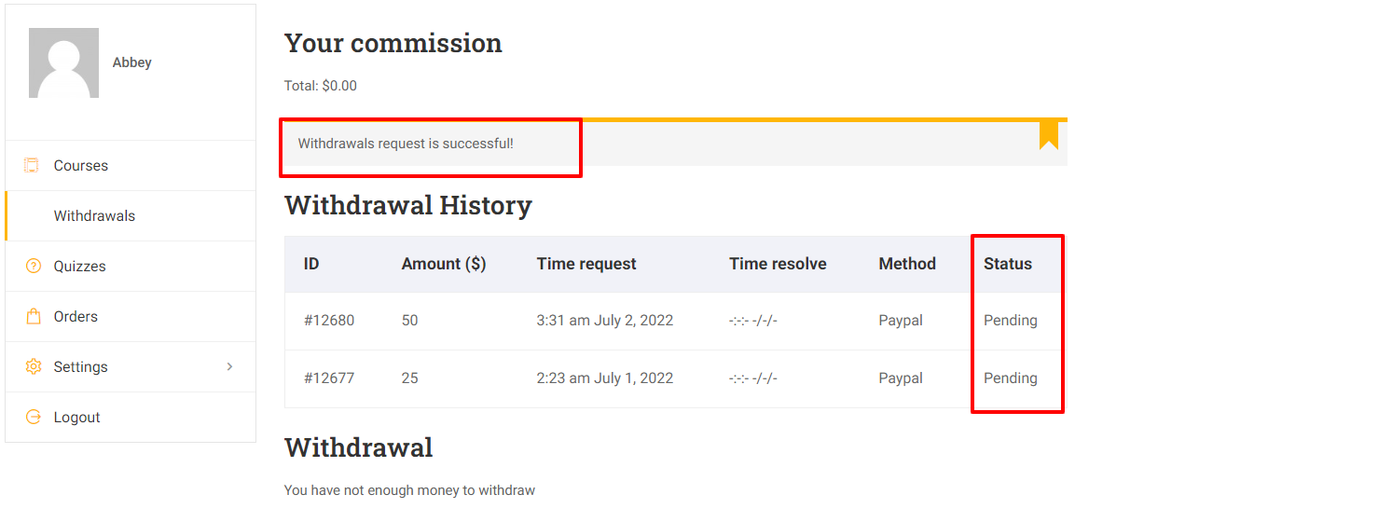Click the Logout link

[x=76, y=417]
